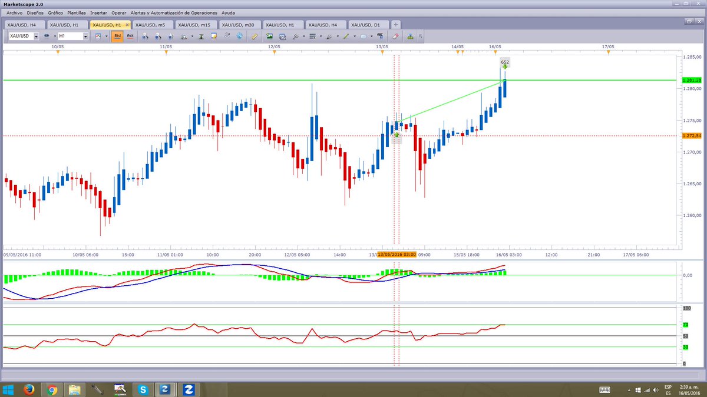This screenshot has height=397, width=707.
Task: Click the Windows Start button
Action: [x=8, y=389]
